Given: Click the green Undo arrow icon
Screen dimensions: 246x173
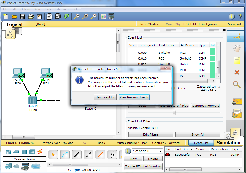Looking at the screenshot, I should (x=67, y=16).
